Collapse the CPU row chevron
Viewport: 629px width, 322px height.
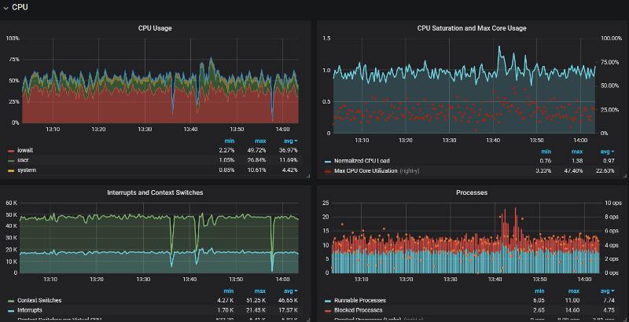coord(6,7)
